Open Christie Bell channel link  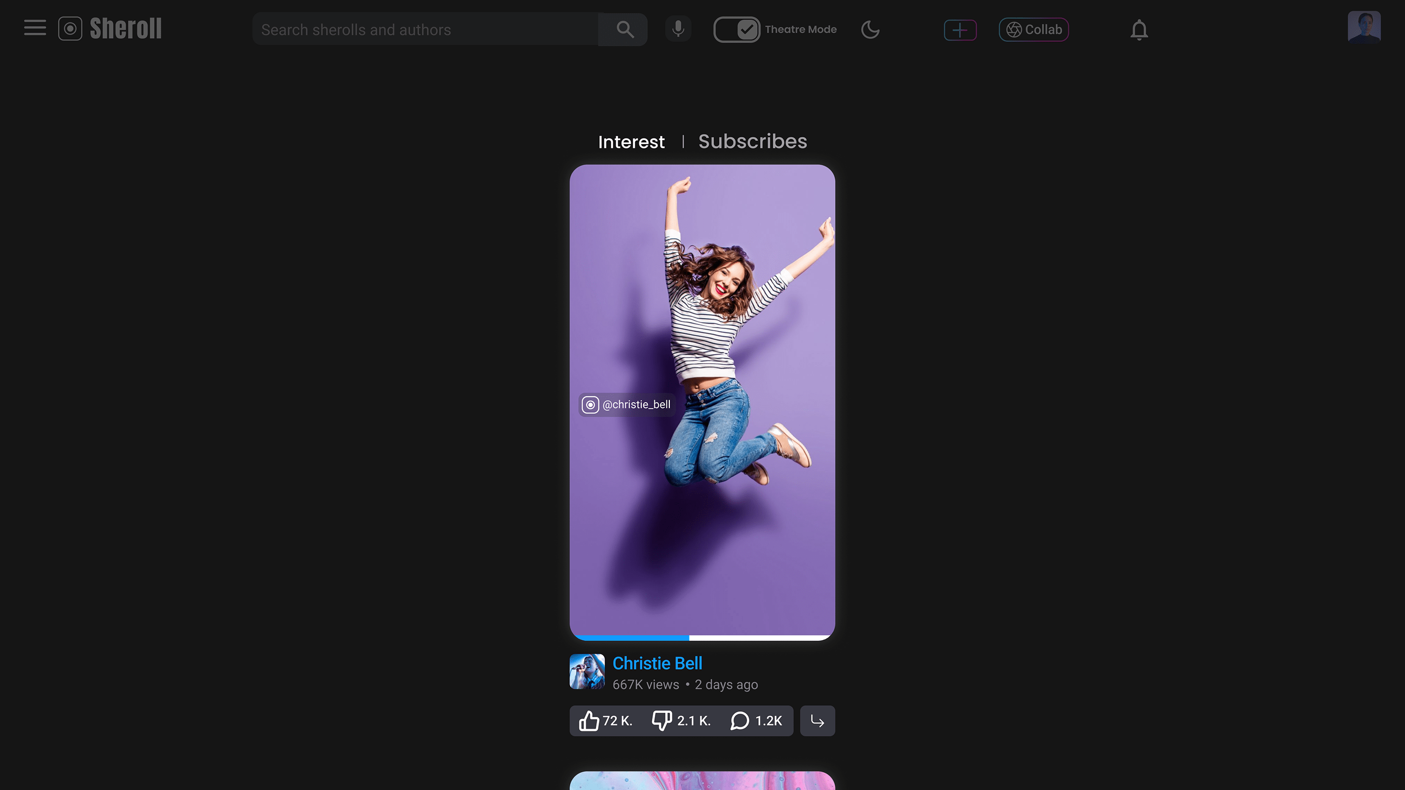[657, 663]
